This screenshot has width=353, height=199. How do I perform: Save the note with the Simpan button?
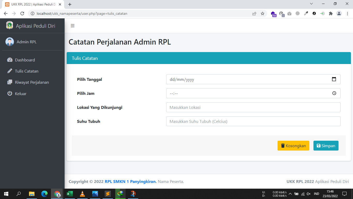(326, 146)
